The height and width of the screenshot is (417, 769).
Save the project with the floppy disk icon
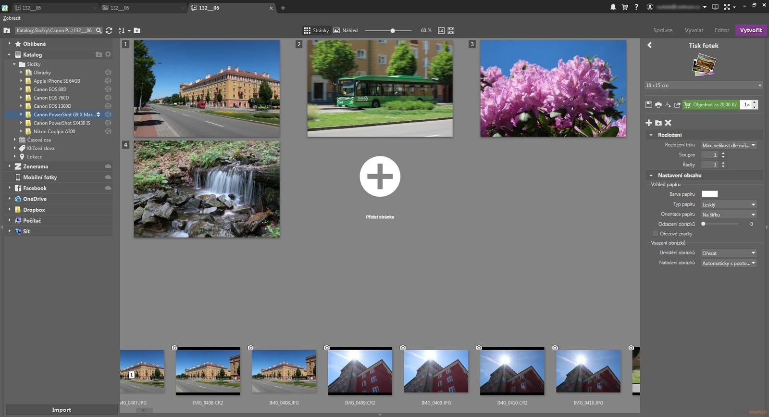click(x=649, y=104)
